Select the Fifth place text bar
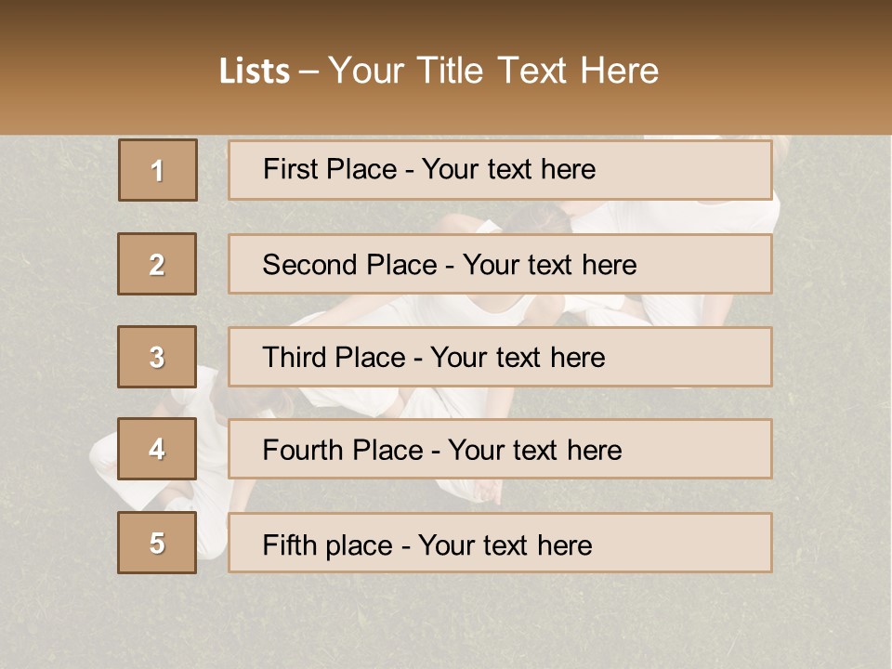Screen dimensions: 892x669 (x=500, y=543)
